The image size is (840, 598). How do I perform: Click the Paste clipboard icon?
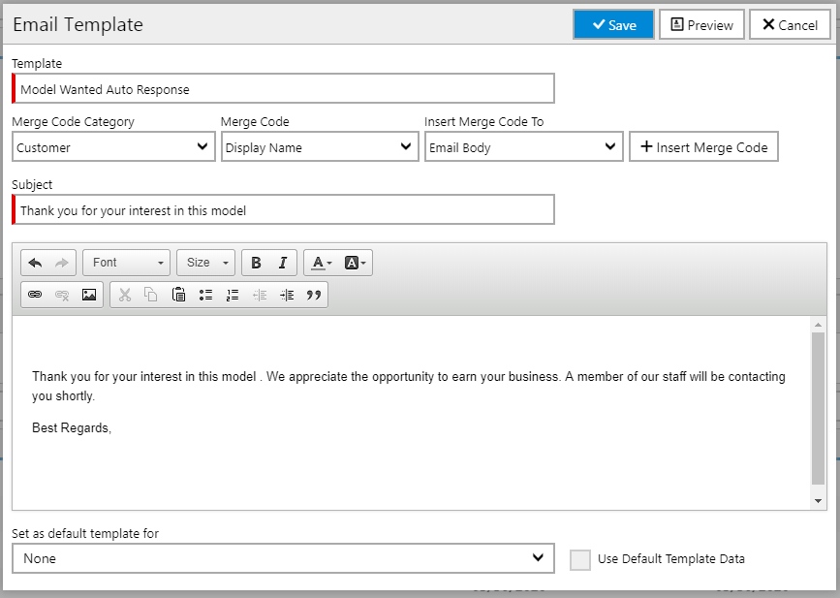tap(178, 295)
